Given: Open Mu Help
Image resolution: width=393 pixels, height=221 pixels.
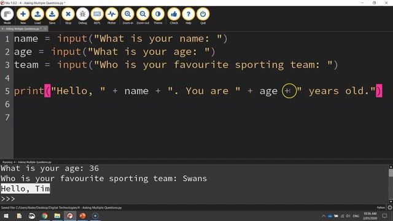Looking at the screenshot, I should (x=189, y=16).
